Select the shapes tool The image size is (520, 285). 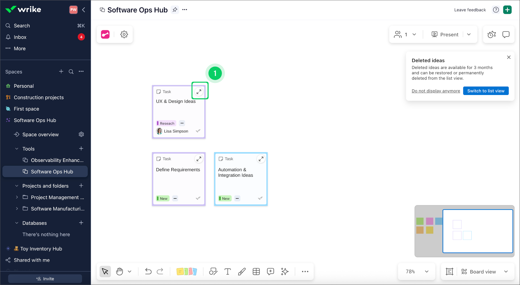pyautogui.click(x=213, y=271)
